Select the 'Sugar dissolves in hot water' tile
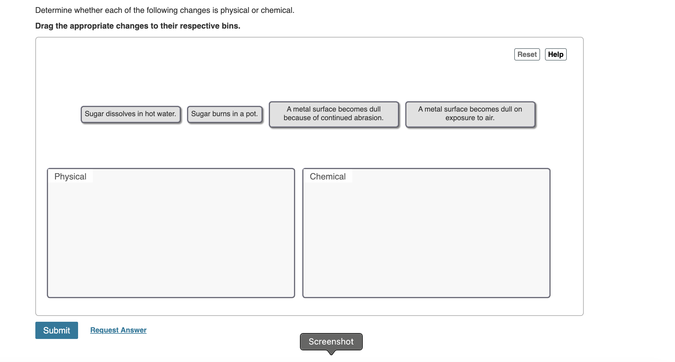 tap(130, 114)
